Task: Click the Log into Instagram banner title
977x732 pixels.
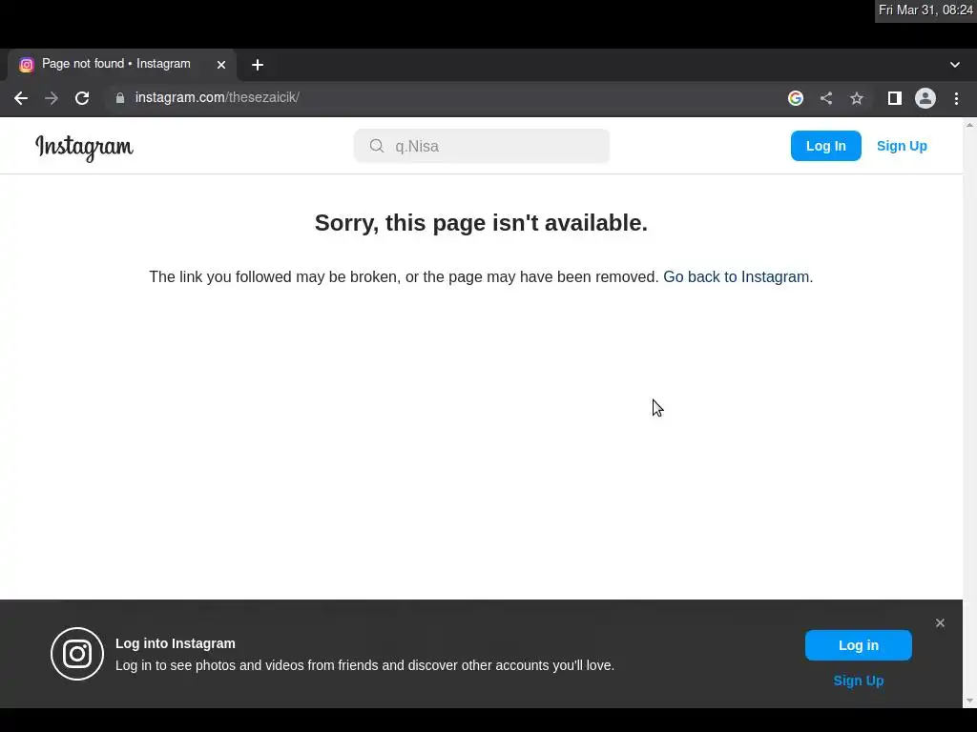Action: pos(176,643)
